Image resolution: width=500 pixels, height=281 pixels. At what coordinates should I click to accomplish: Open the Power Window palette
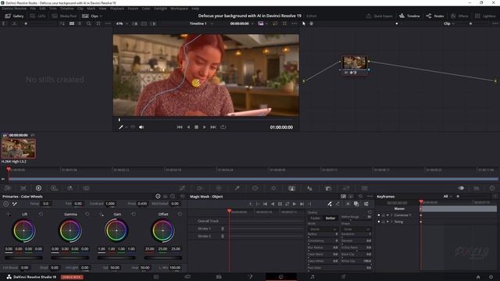click(255, 188)
